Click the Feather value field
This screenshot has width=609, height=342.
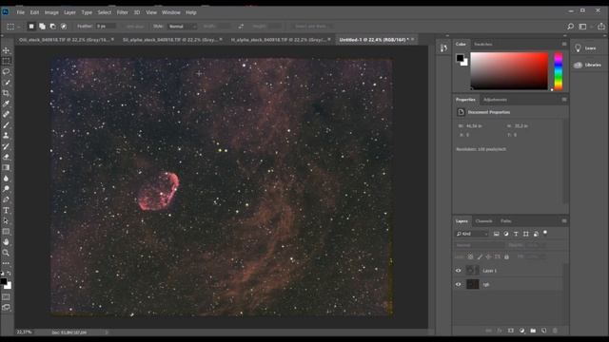tap(106, 27)
